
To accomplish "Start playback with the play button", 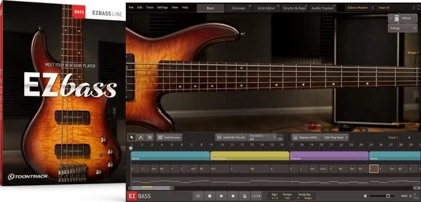I will pyautogui.click(x=221, y=196).
